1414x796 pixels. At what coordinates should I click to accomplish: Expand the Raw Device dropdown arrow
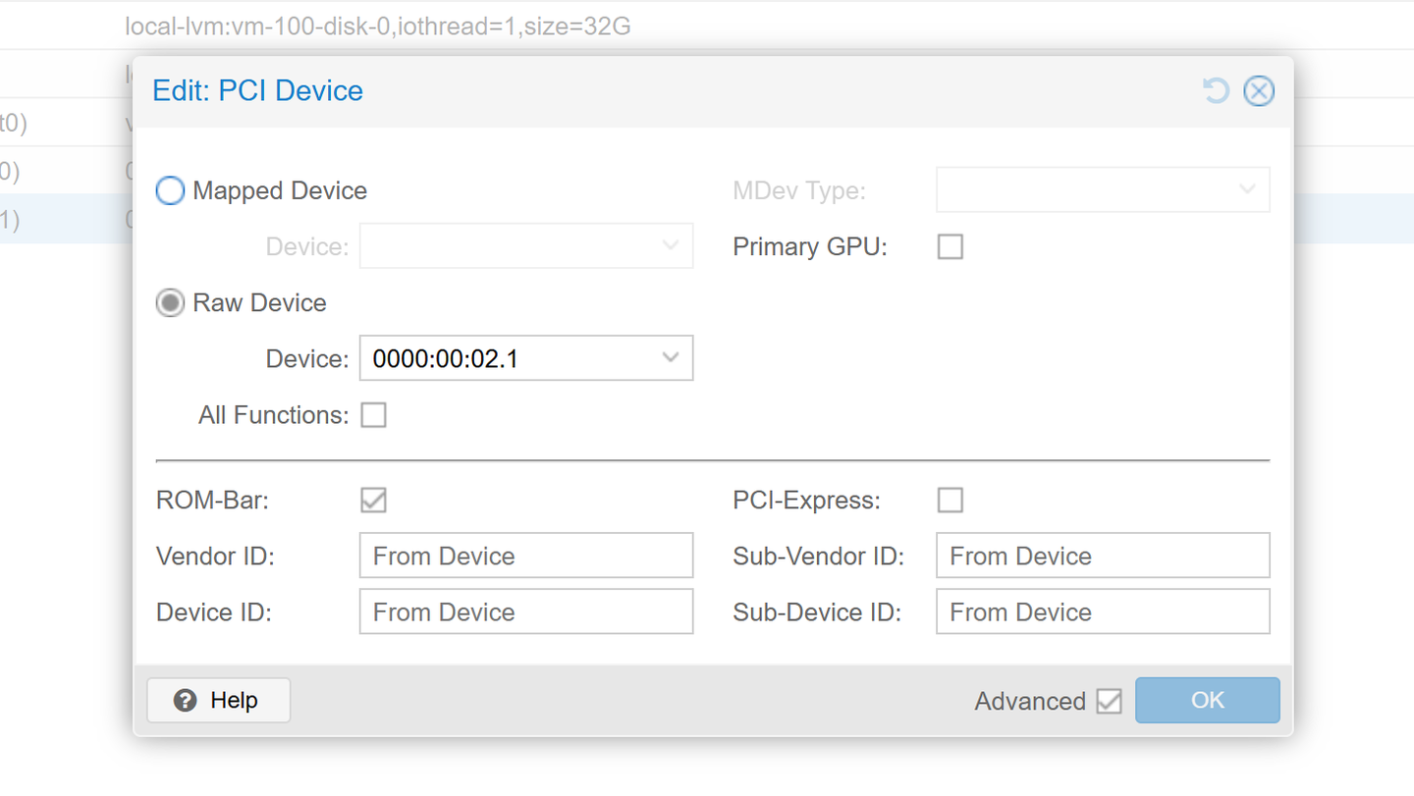click(671, 358)
